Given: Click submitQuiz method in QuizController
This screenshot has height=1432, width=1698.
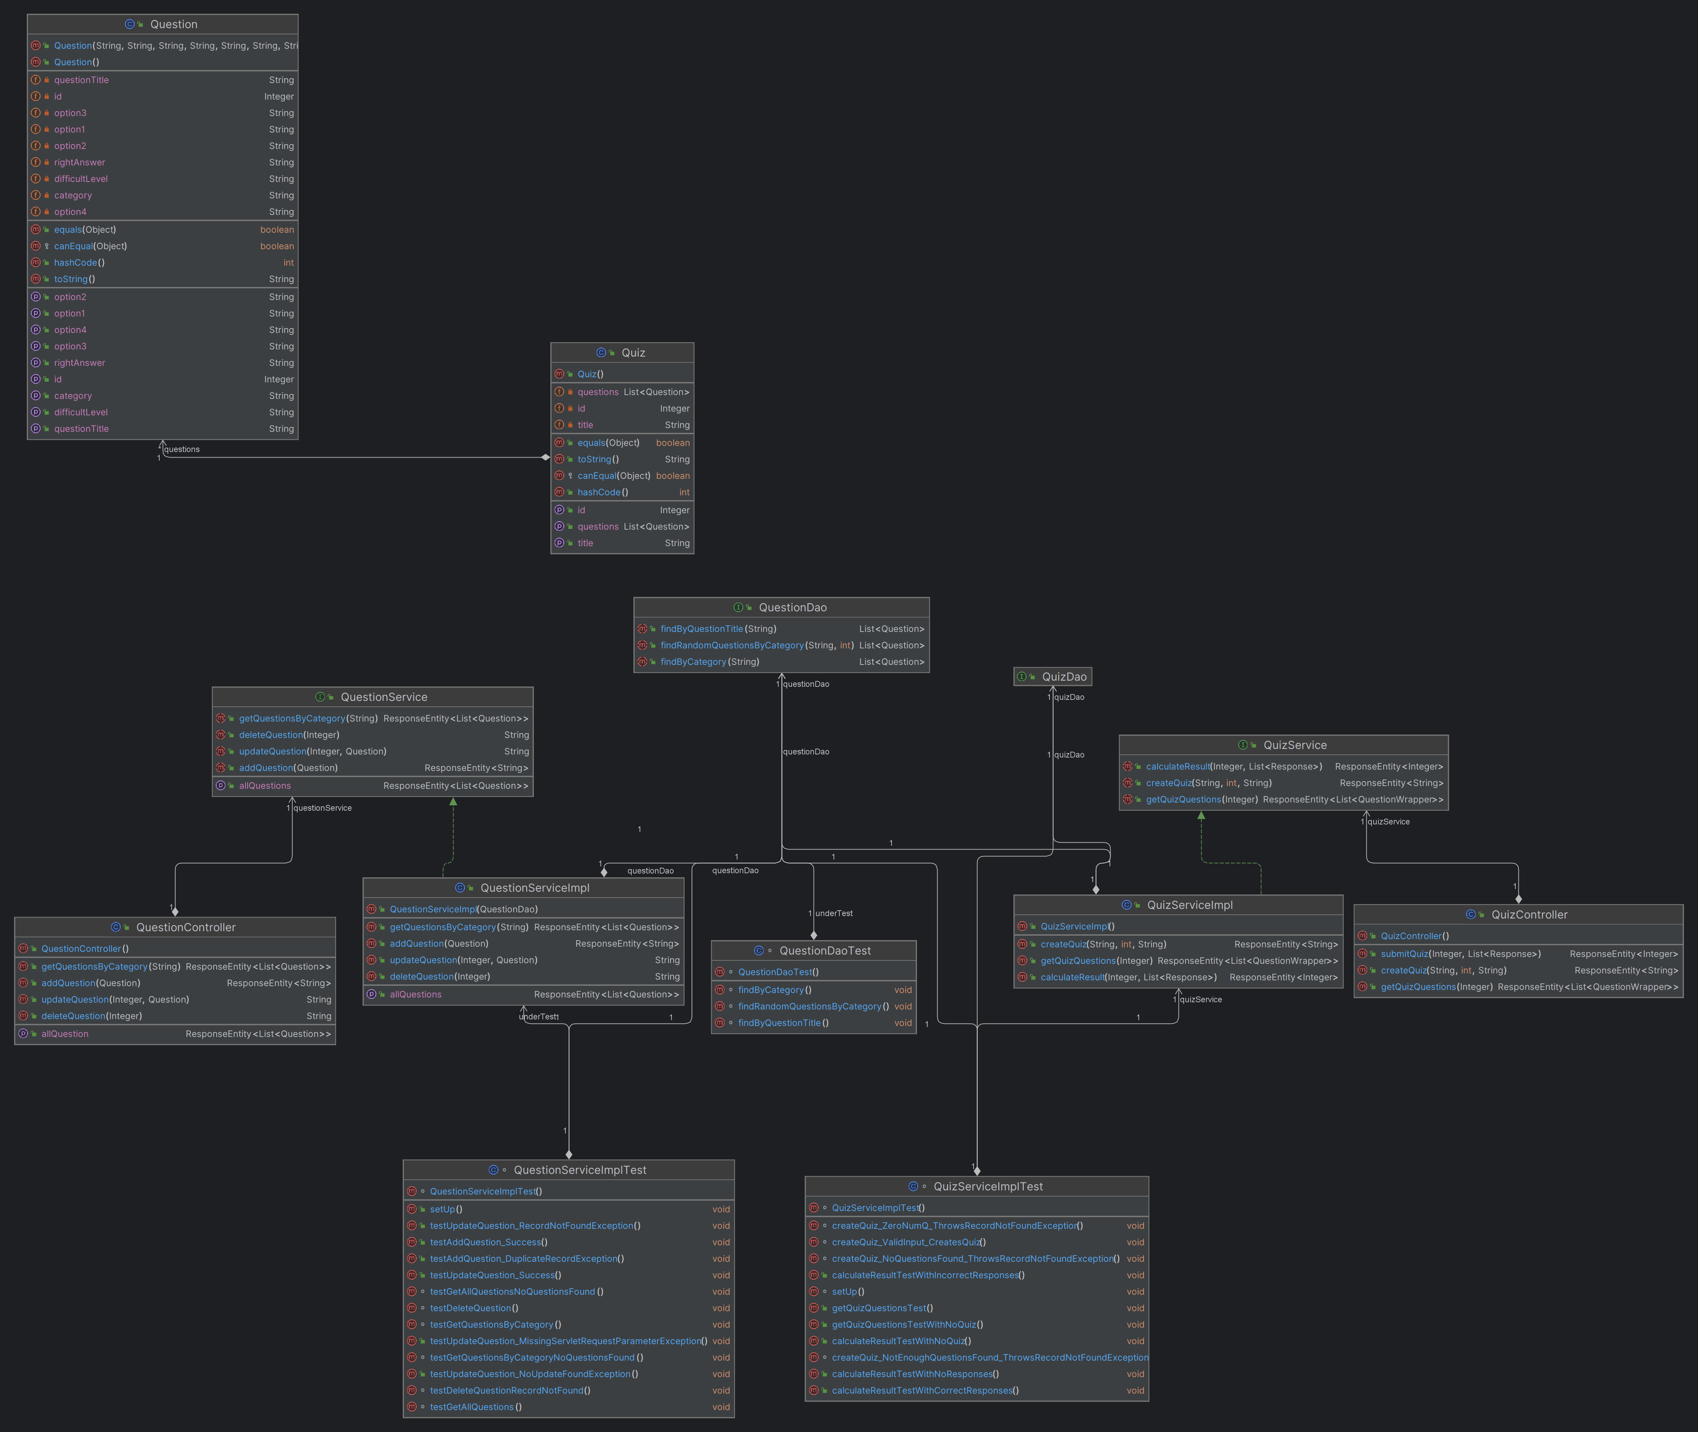Looking at the screenshot, I should 1404,954.
